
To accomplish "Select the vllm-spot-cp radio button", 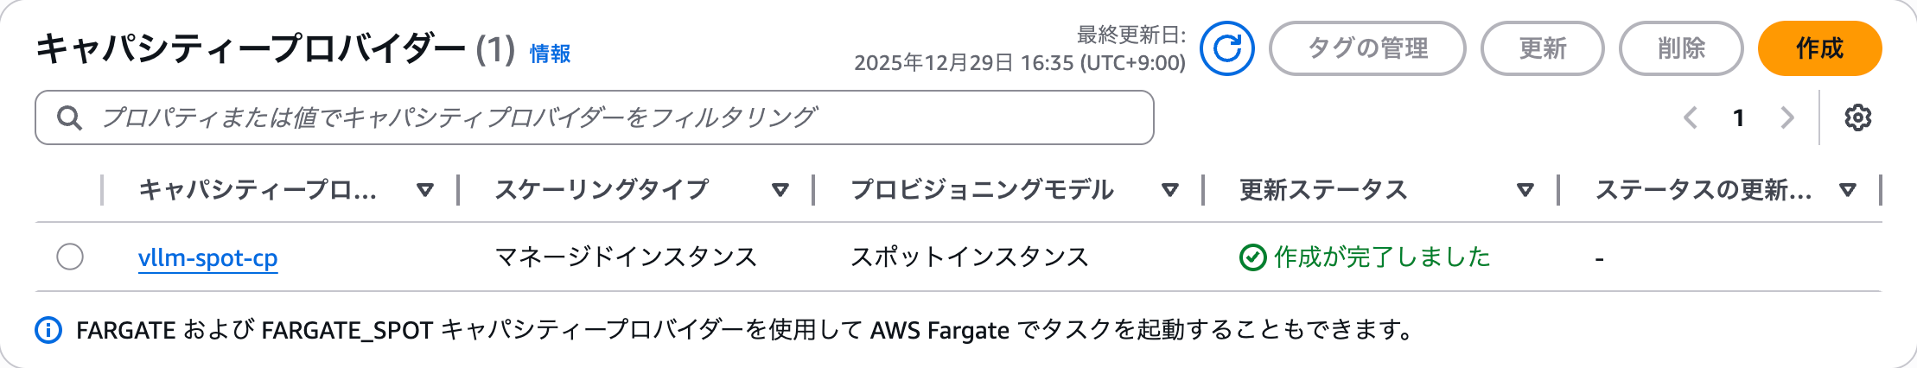I will (x=70, y=257).
